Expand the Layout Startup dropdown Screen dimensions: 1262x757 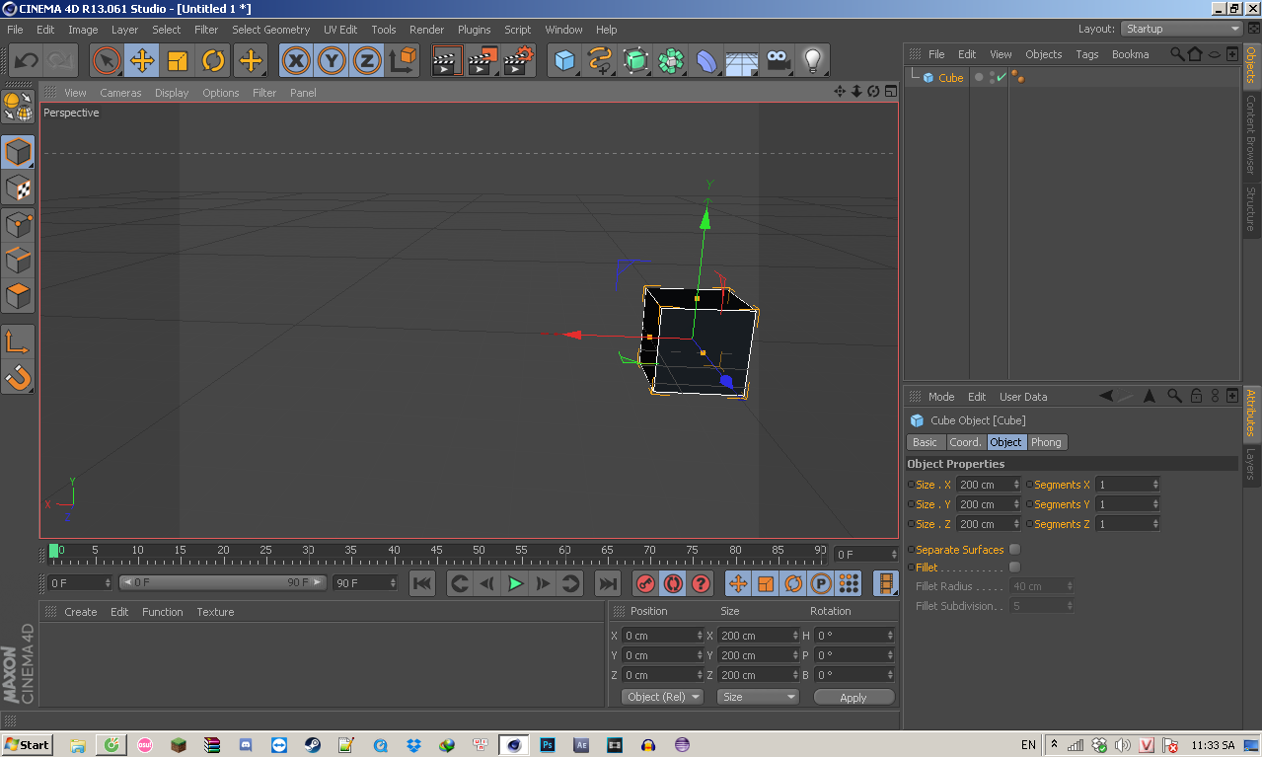pyautogui.click(x=1180, y=29)
